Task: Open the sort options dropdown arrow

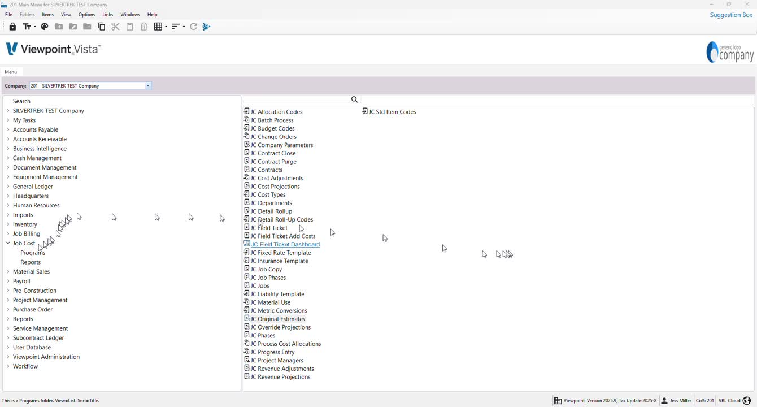Action: (x=183, y=27)
